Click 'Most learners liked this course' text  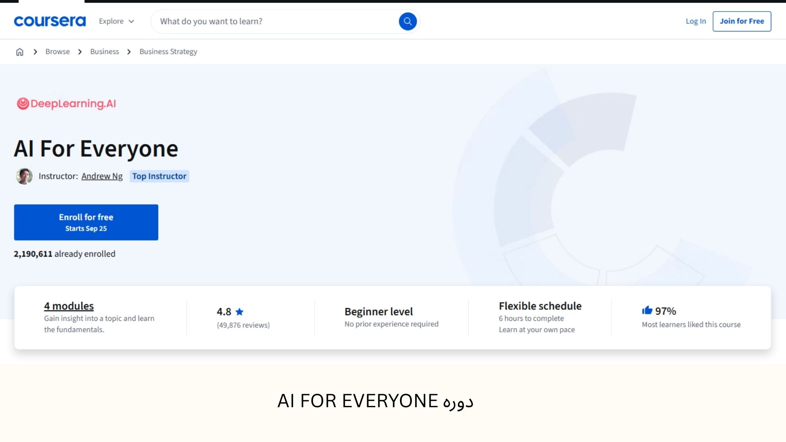point(691,325)
